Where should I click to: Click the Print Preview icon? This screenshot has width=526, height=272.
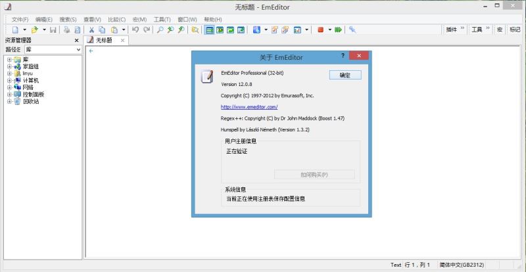click(78, 30)
